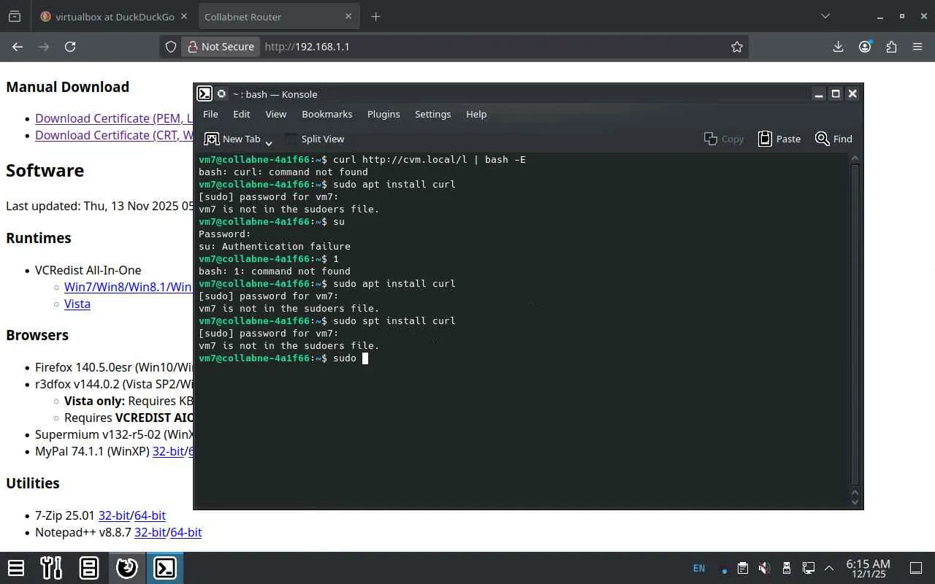Open the Konsole View menu

[x=275, y=114]
